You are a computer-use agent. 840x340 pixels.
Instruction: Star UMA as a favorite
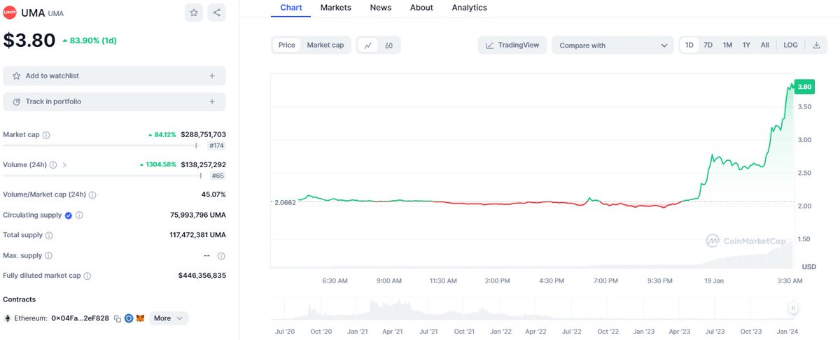[194, 13]
